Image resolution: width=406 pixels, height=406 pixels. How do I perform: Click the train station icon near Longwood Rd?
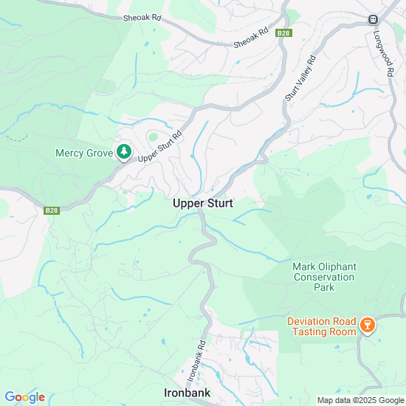373,19
